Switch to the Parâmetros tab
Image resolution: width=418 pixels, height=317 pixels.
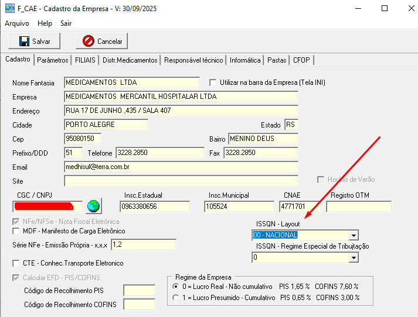[52, 60]
